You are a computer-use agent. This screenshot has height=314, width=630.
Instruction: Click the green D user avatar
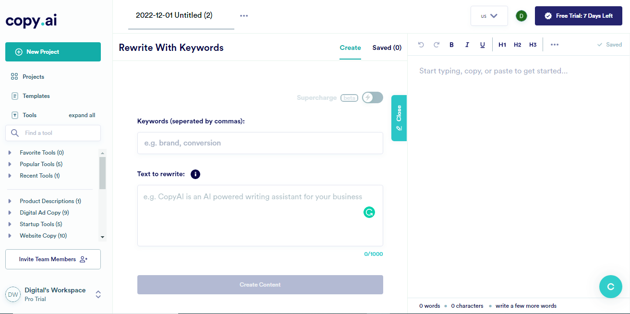[x=521, y=16]
